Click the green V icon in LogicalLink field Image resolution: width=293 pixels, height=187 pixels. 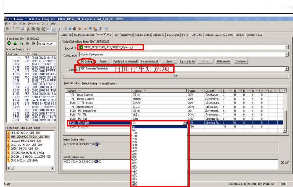(81, 47)
